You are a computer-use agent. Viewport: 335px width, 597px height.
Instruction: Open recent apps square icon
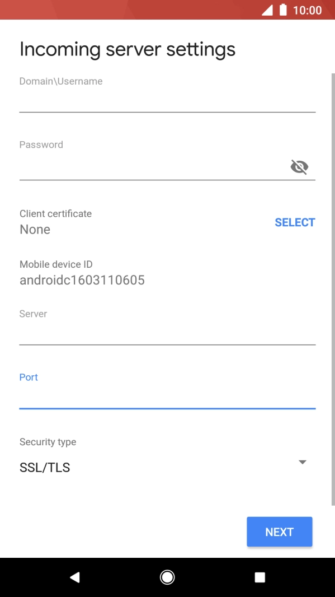click(x=259, y=577)
